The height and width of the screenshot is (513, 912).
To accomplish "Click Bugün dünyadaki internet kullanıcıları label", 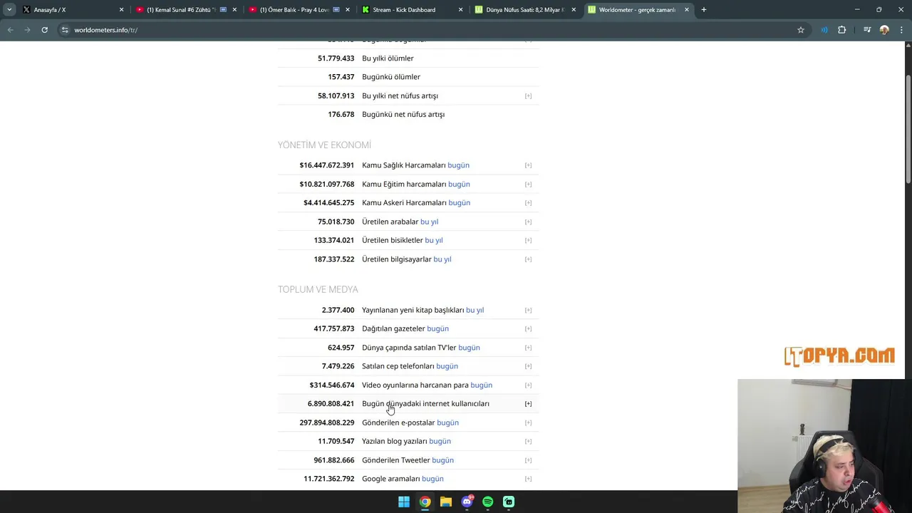I will pyautogui.click(x=425, y=403).
